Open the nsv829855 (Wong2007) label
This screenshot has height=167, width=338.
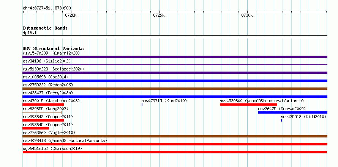pyautogui.click(x=46, y=109)
